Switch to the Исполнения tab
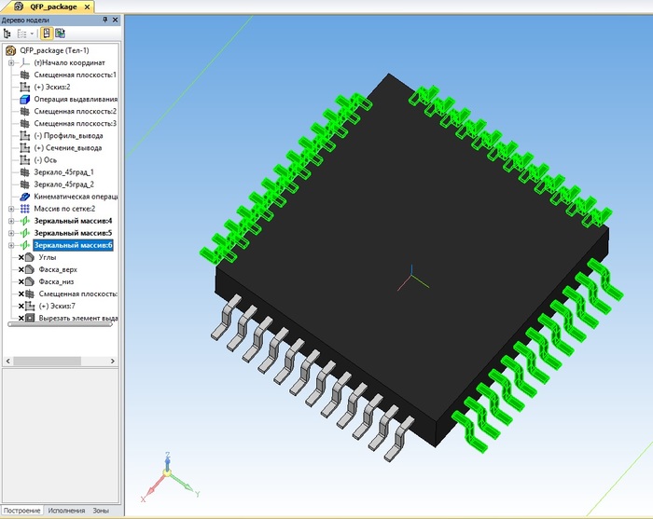This screenshot has width=653, height=519. pyautogui.click(x=67, y=511)
